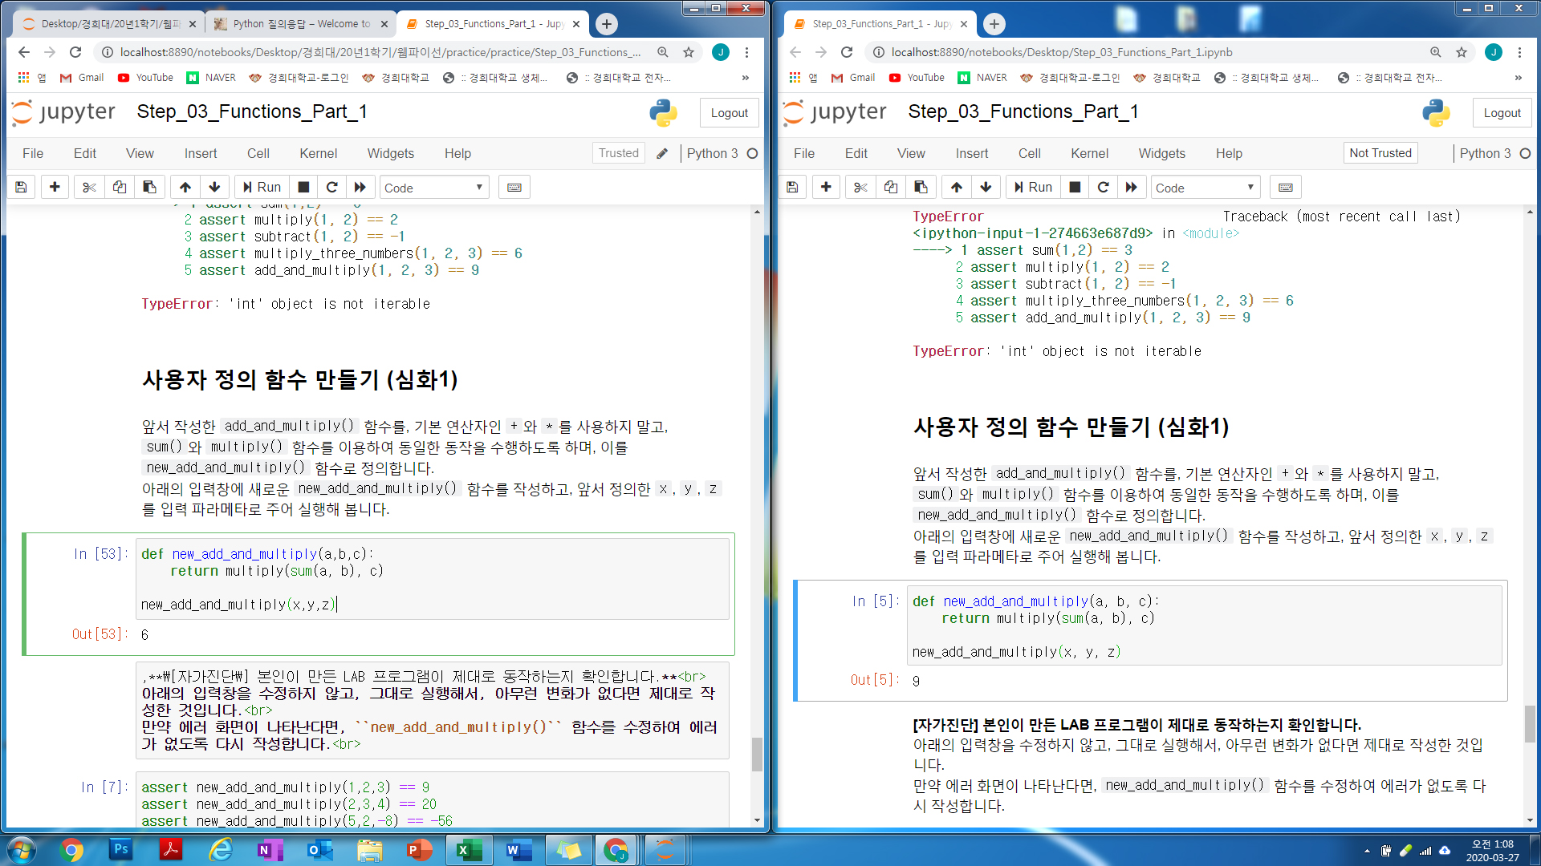Viewport: 1541px width, 866px height.
Task: Restart and run all in right notebook
Action: (1132, 187)
